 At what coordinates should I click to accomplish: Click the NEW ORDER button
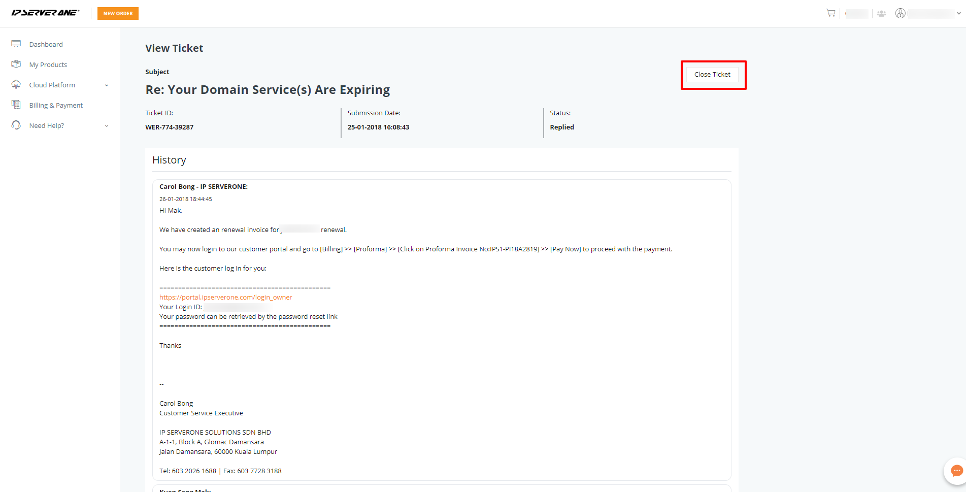pos(118,13)
